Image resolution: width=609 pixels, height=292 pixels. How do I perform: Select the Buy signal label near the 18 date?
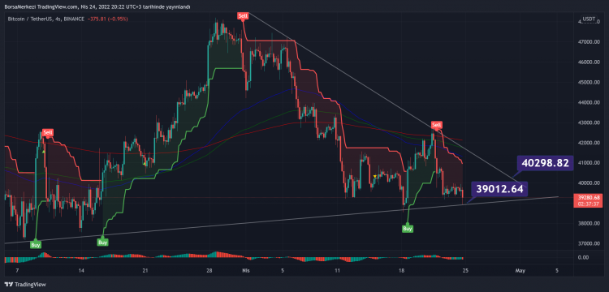pos(407,229)
